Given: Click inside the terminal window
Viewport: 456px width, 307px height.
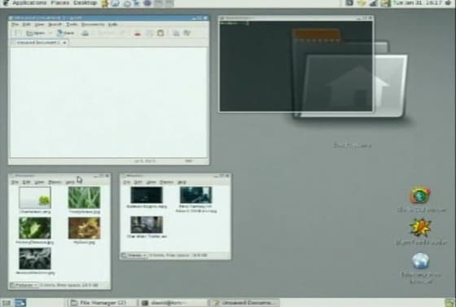Looking at the screenshot, I should [296, 66].
